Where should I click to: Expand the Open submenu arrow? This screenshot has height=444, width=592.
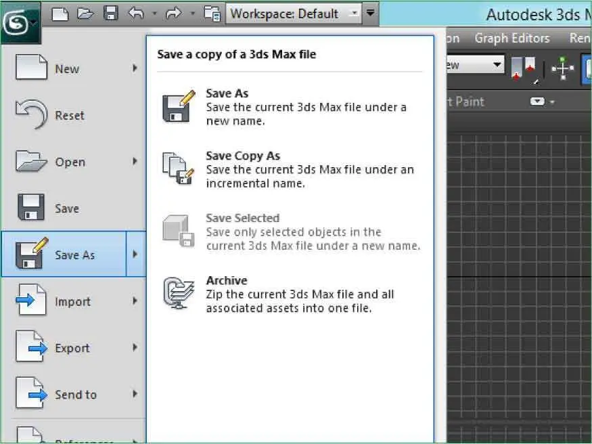tap(135, 161)
